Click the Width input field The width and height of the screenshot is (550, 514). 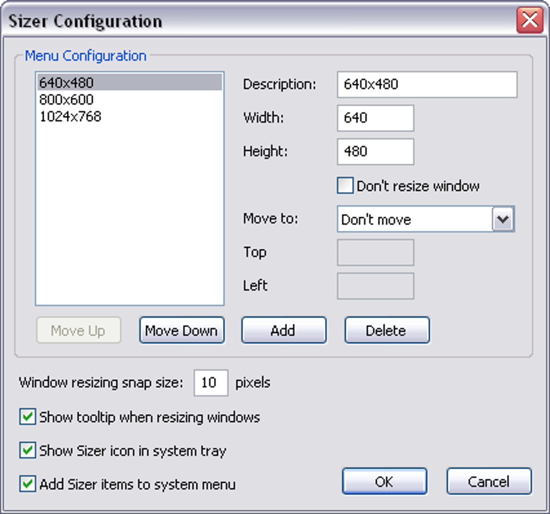click(x=375, y=118)
